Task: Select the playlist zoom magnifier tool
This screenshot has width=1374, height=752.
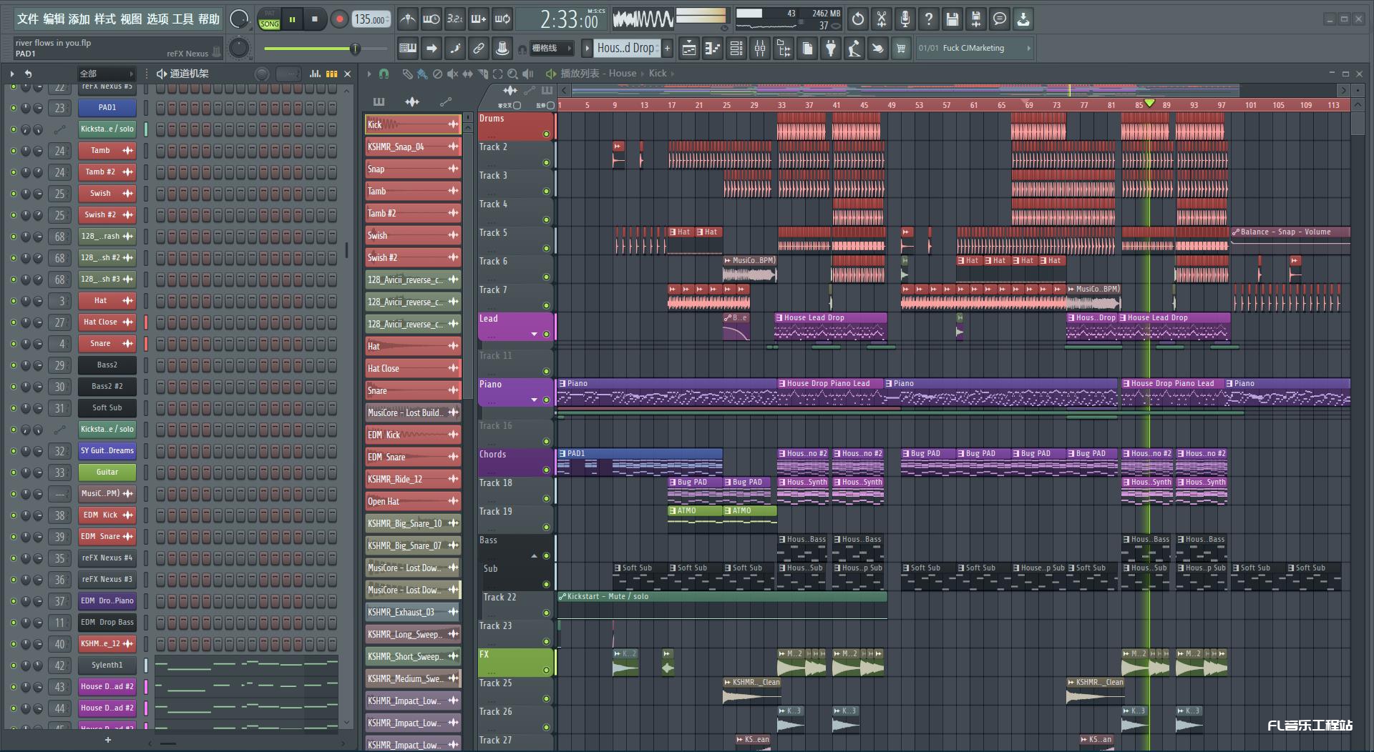Action: 512,74
